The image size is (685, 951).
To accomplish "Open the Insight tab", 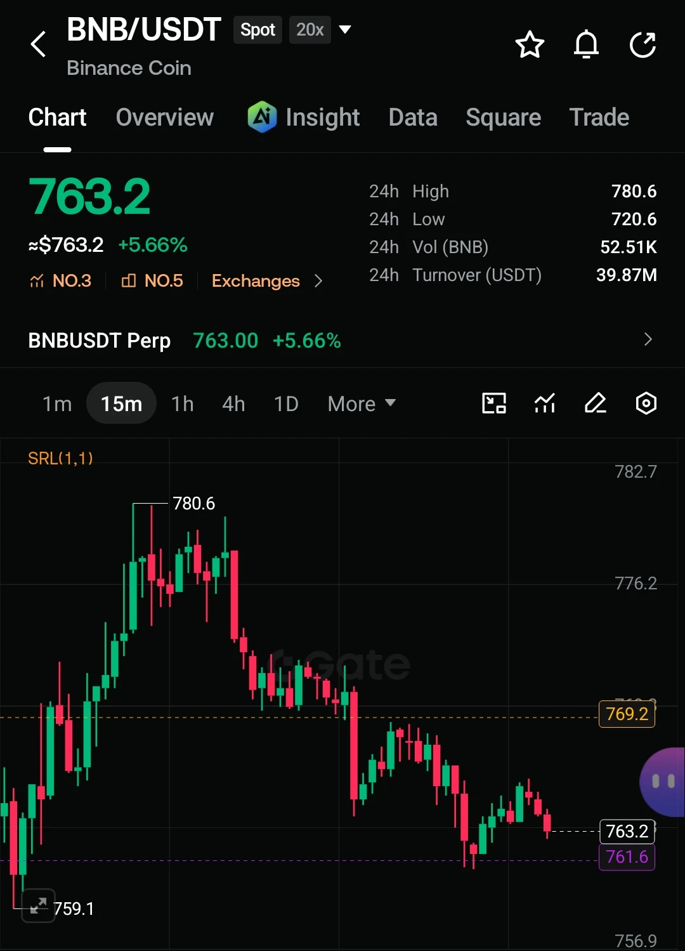I will (322, 117).
